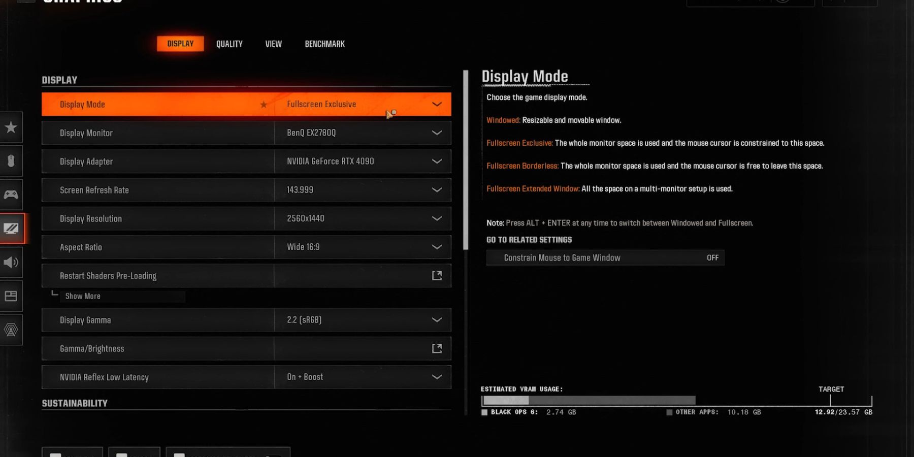Click the Display section heading
Viewport: 914px width, 457px height.
59,80
